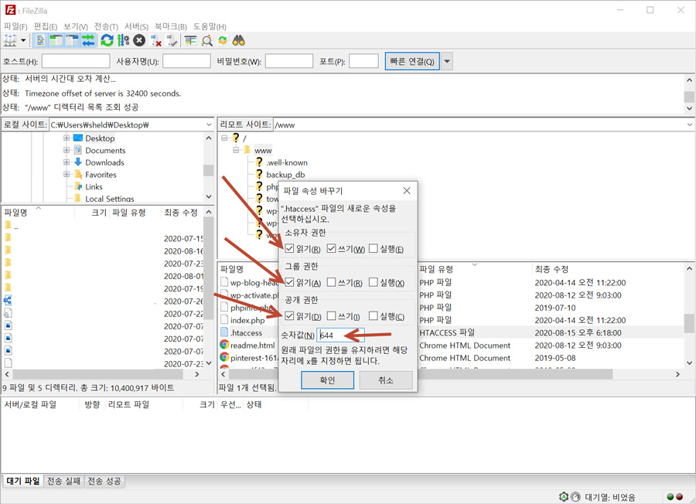The width and height of the screenshot is (696, 504).
Task: Open the 빠른 연결 history dropdown arrow
Action: tap(447, 62)
